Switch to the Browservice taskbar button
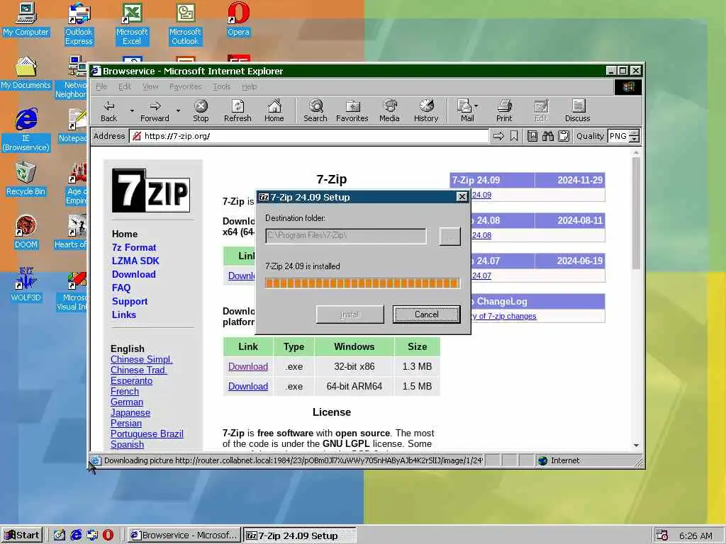Image resolution: width=726 pixels, height=544 pixels. (184, 535)
